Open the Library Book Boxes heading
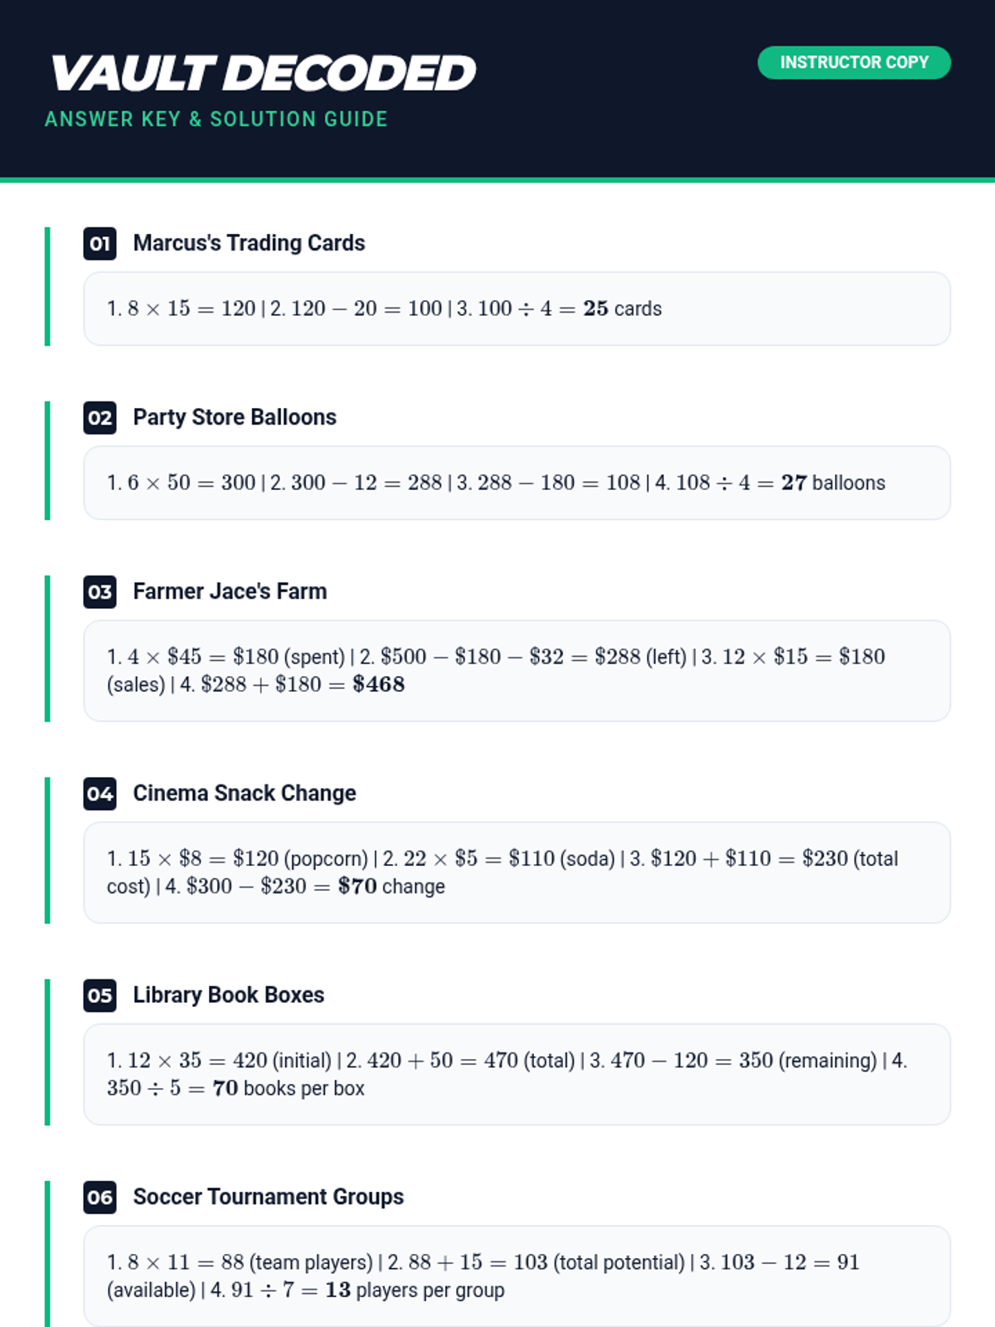Image resolution: width=995 pixels, height=1327 pixels. 228,995
